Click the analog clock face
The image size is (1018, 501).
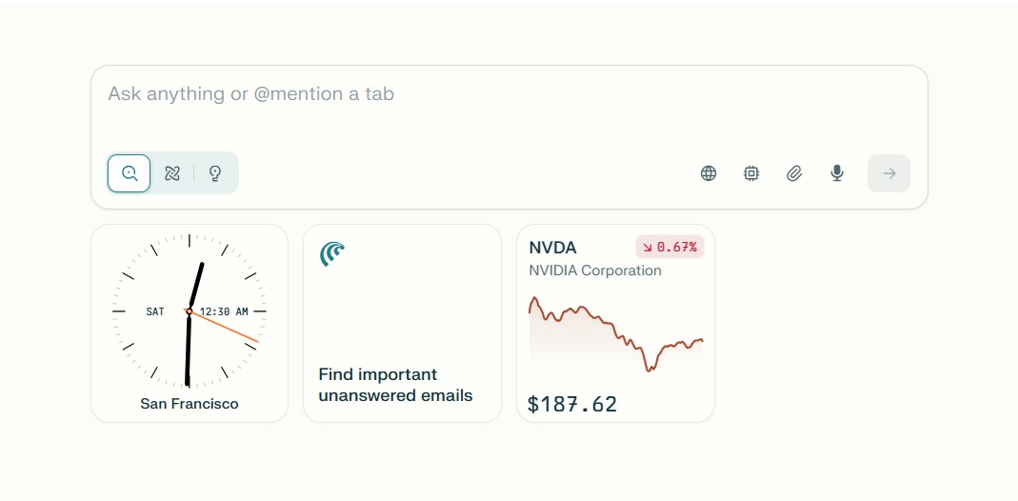coord(190,286)
